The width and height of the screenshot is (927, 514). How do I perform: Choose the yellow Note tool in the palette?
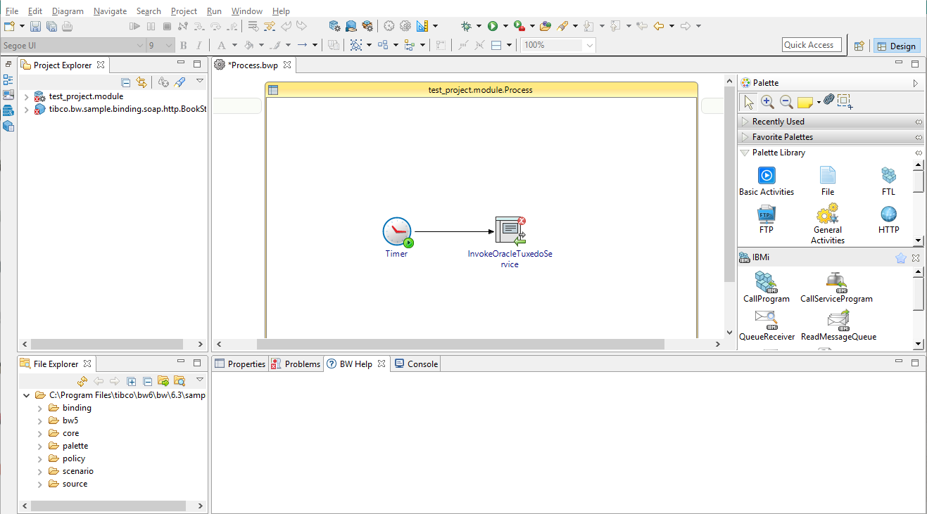pyautogui.click(x=805, y=103)
